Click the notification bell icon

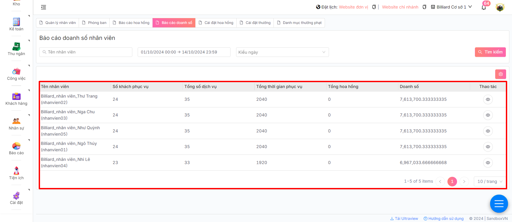point(483,7)
